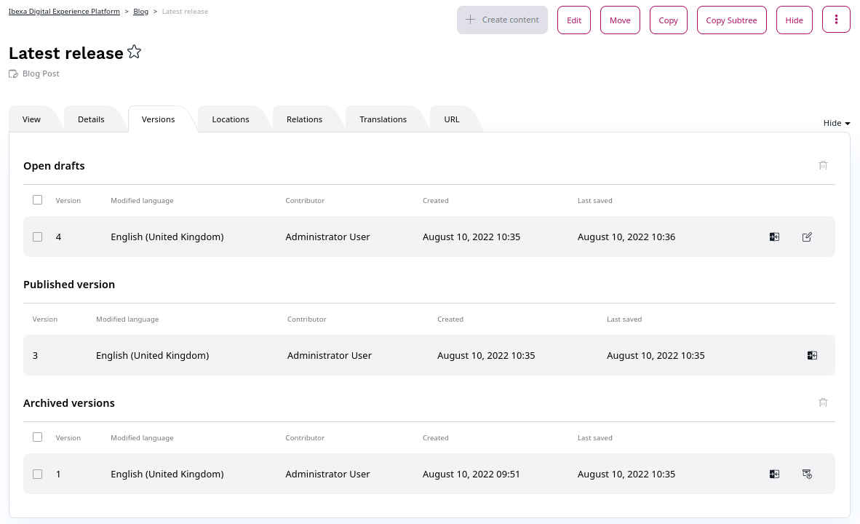Open the three-dot more actions menu
The height and width of the screenshot is (524, 860).
click(x=836, y=20)
